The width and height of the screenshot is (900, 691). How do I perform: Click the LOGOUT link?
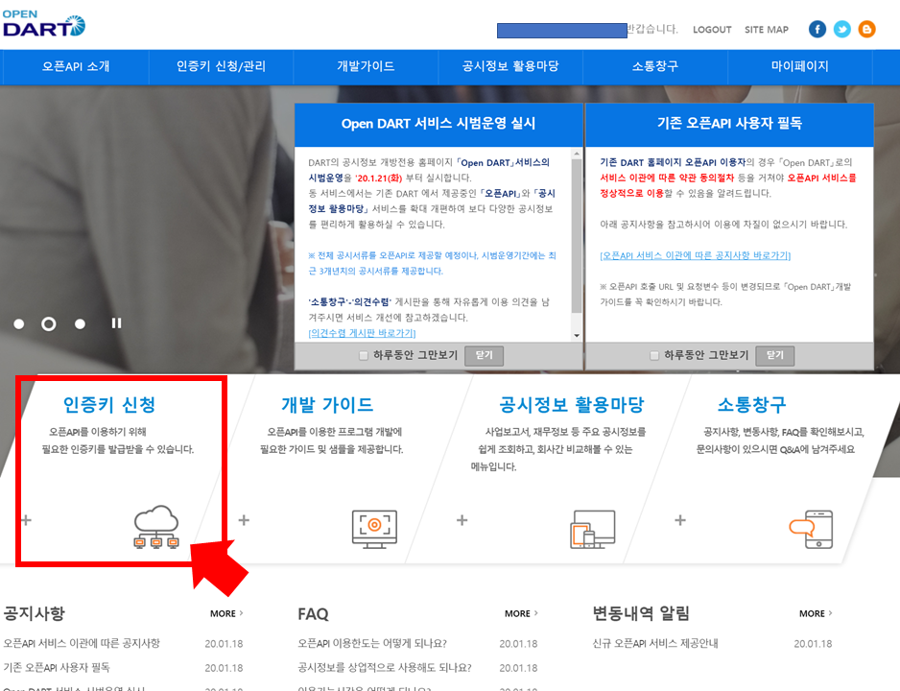712,29
